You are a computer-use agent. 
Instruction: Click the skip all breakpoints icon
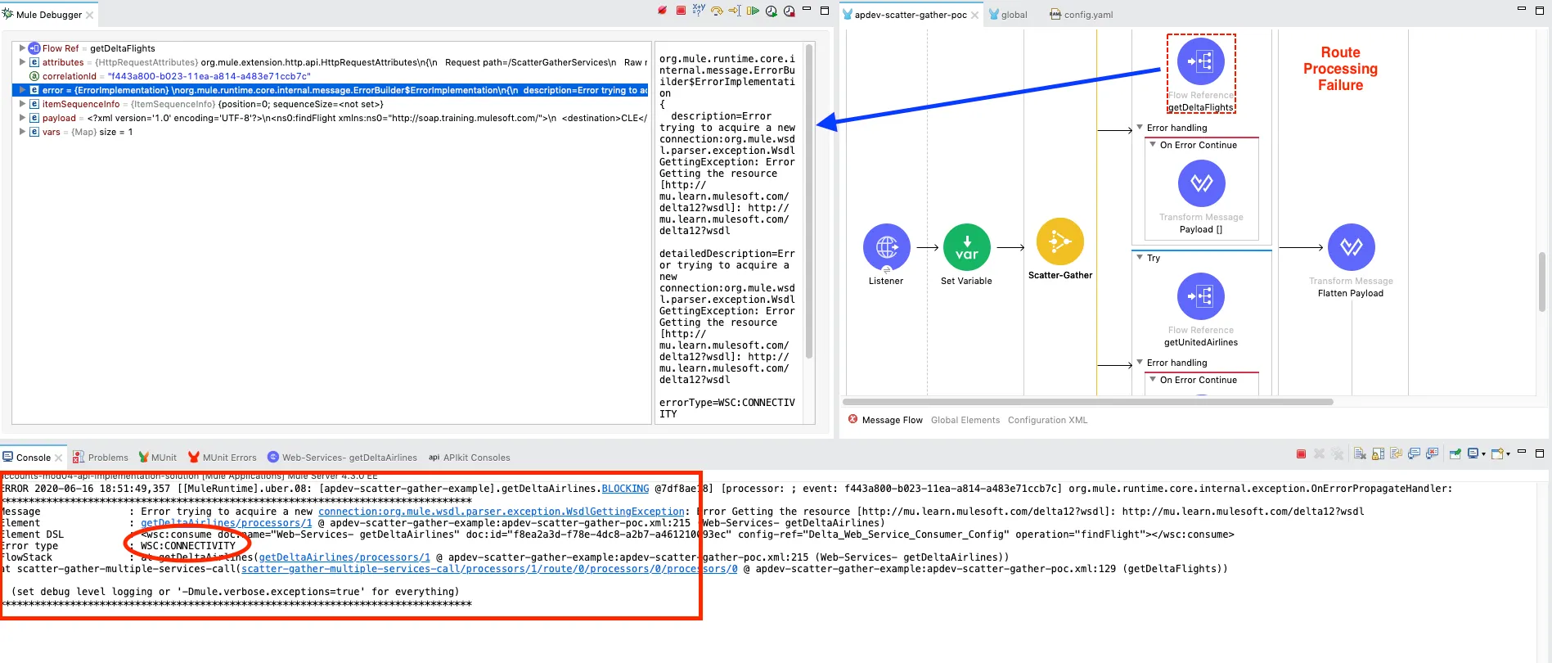click(663, 10)
